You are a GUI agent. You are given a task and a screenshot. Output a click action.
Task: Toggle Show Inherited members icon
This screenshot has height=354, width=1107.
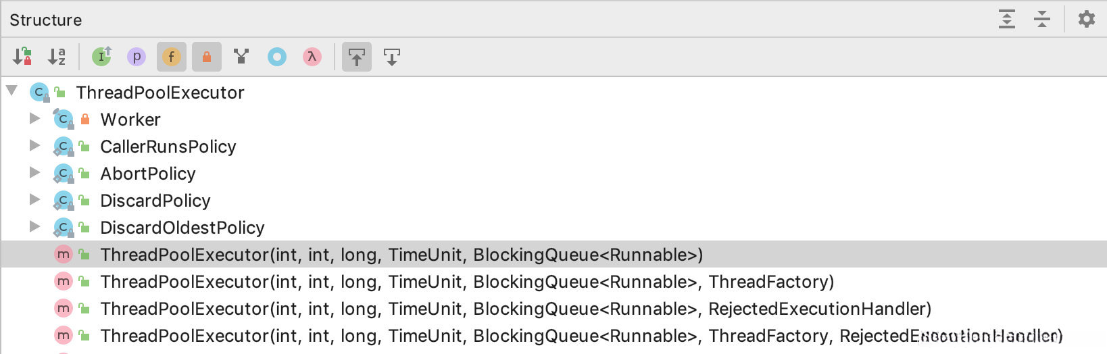(101, 57)
